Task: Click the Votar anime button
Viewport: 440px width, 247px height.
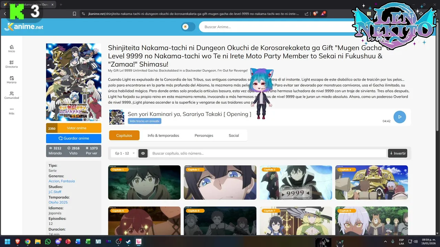Action: point(74,128)
